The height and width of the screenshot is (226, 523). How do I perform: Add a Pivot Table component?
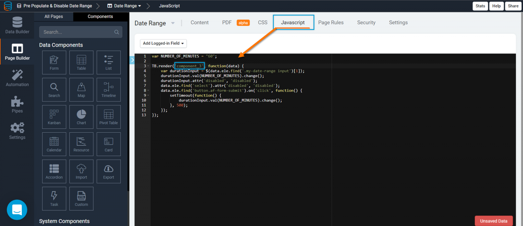pos(109,117)
